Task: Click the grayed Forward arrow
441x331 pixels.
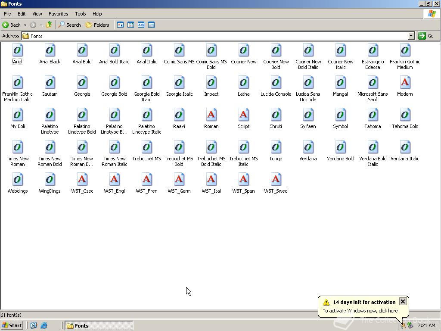Action: click(x=33, y=25)
